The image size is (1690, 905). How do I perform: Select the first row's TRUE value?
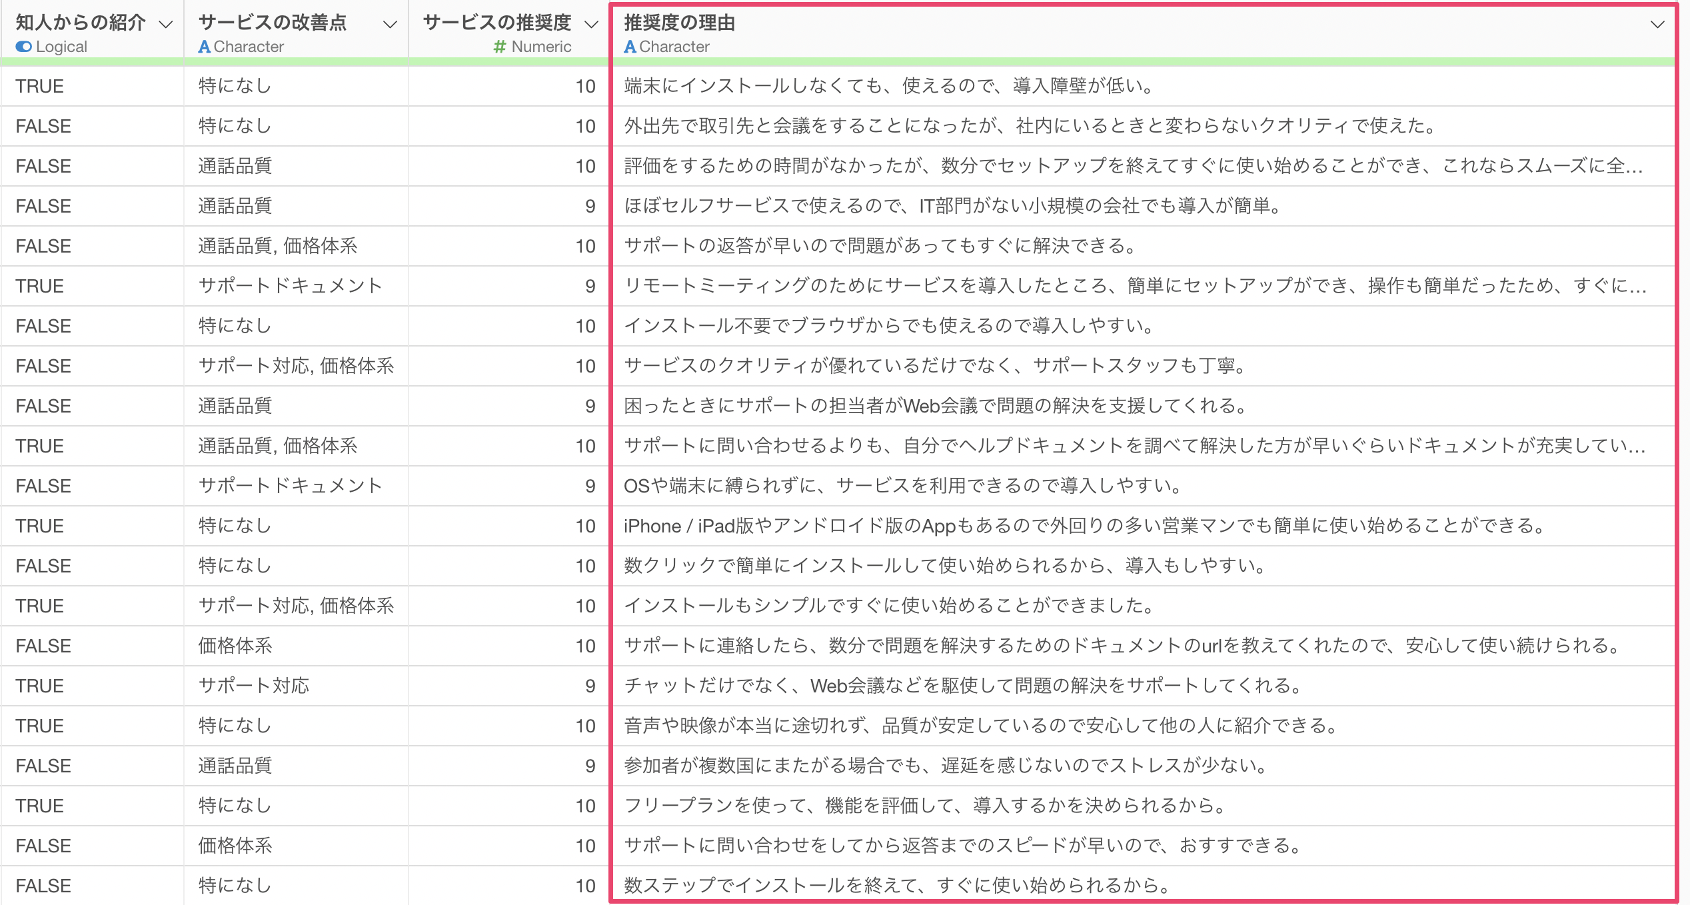[x=40, y=86]
